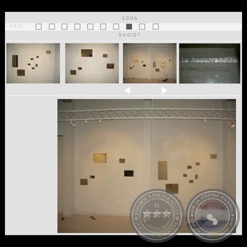Viewport: 247px width, 247px height.
Task: Select the fifth square in the ARTE row
Action: coord(90,27)
